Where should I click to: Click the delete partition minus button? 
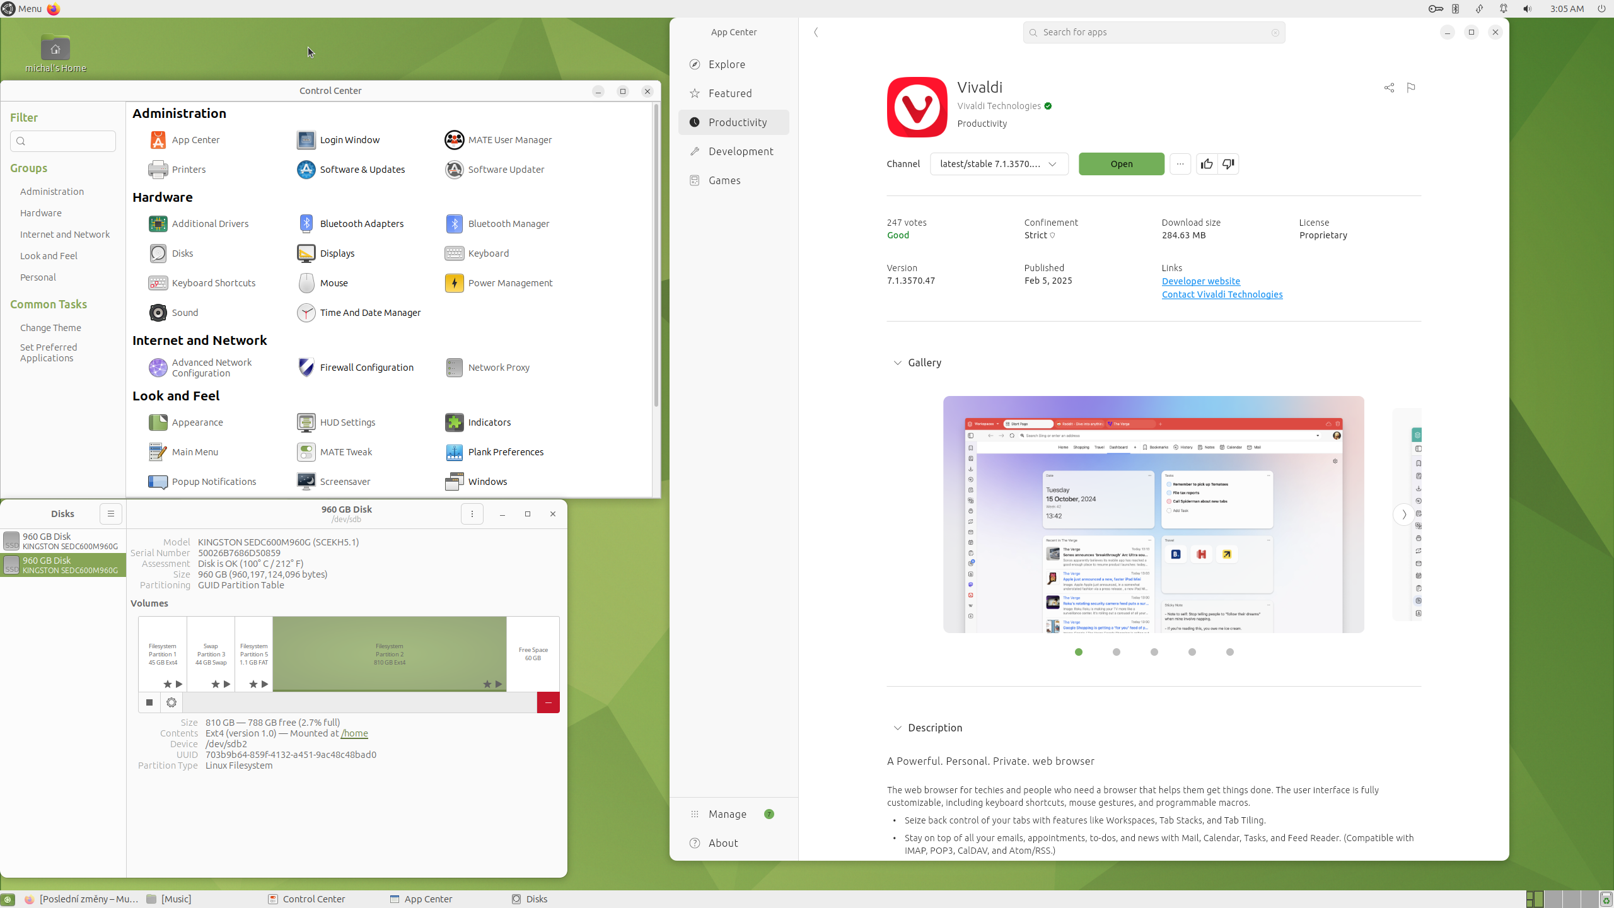(548, 702)
